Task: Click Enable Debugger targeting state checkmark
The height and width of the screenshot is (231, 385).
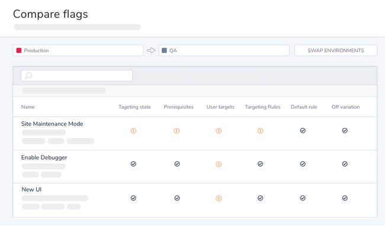Action: coord(133,163)
